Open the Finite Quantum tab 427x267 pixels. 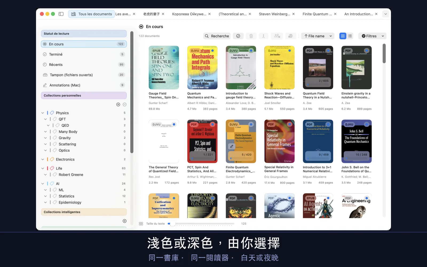click(317, 14)
